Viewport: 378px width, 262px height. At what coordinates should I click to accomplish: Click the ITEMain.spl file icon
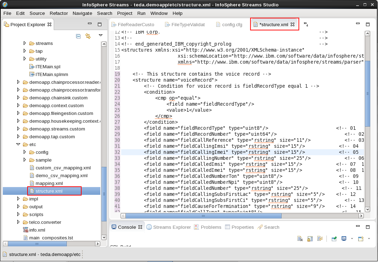(x=32, y=66)
